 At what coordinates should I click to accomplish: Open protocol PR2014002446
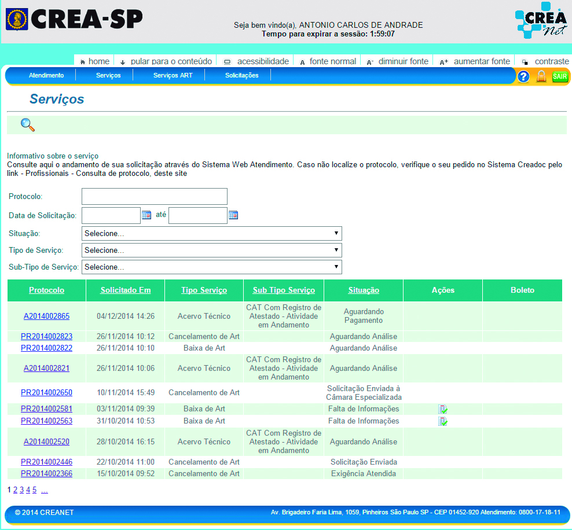[x=46, y=462]
